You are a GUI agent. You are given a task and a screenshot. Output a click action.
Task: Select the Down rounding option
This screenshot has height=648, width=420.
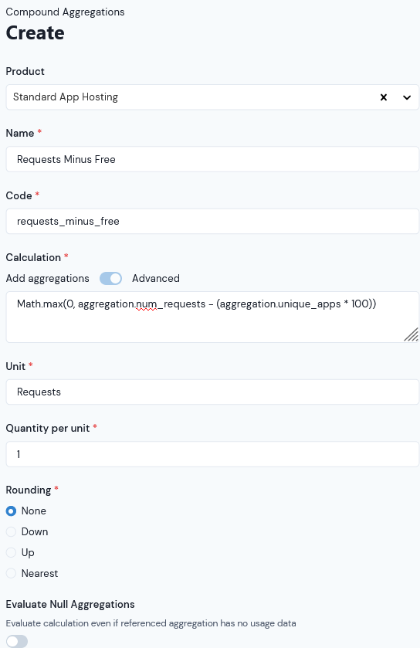[x=11, y=532]
